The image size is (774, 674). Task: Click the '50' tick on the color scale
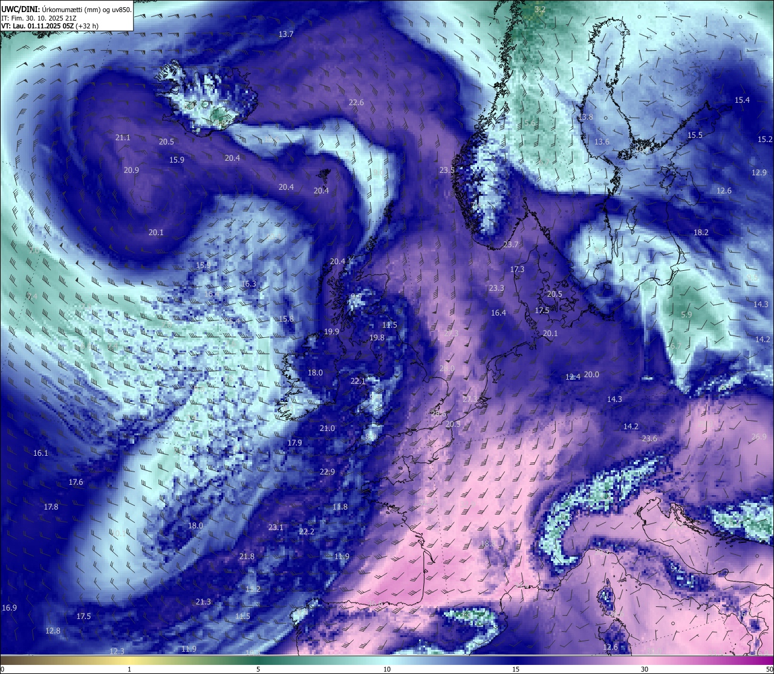coord(769,669)
